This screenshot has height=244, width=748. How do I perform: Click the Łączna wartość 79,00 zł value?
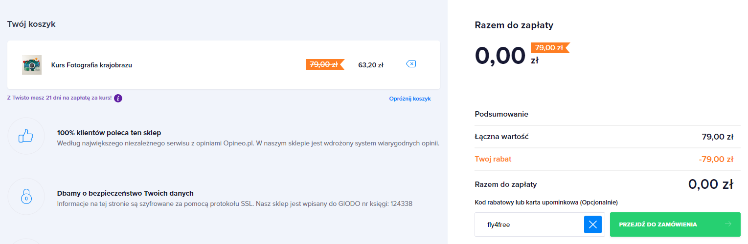pyautogui.click(x=717, y=137)
